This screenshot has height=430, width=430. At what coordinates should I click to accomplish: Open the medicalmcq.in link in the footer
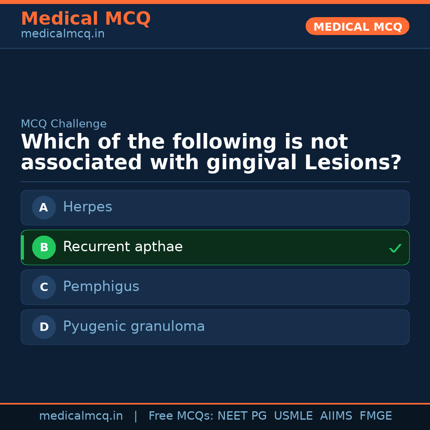tap(81, 416)
